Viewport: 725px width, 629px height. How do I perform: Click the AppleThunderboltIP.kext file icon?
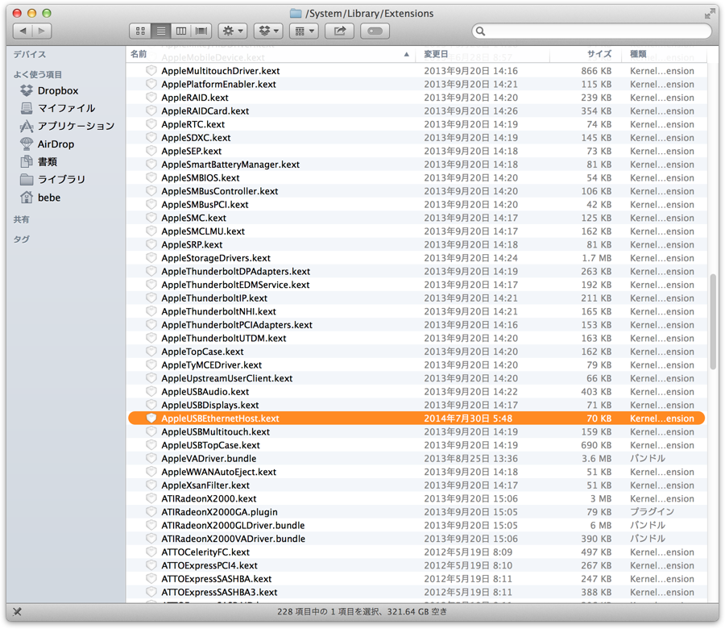[x=151, y=298]
